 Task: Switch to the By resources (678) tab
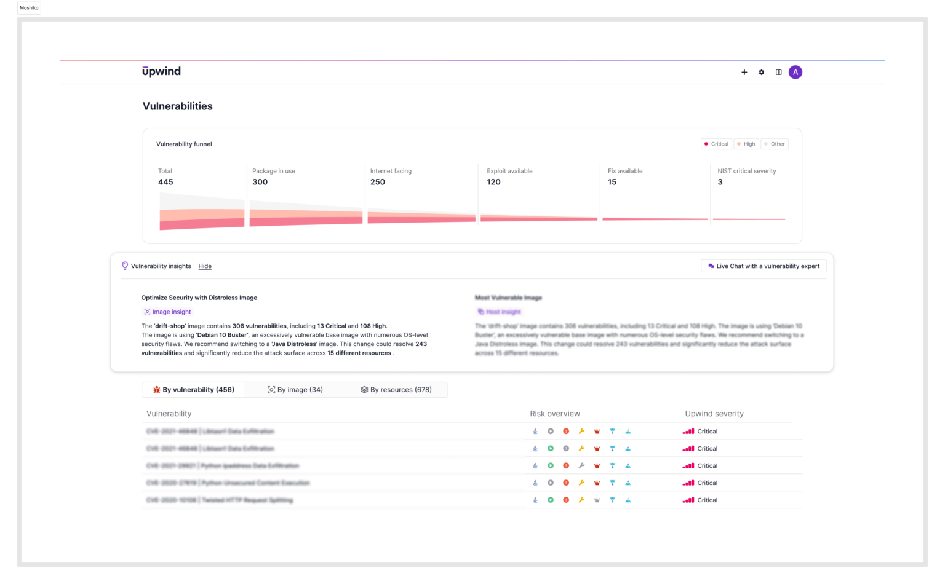click(396, 390)
